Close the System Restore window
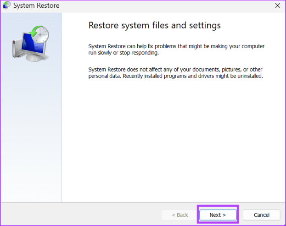The width and height of the screenshot is (286, 226). [277, 6]
